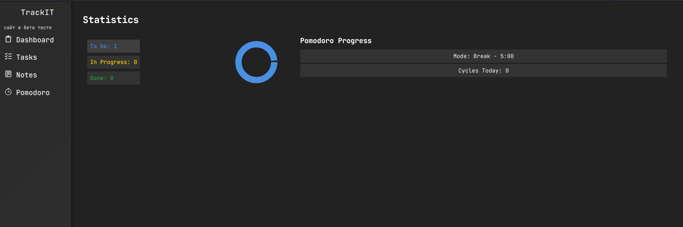Open Notes from the sidebar
This screenshot has height=227, width=683.
[26, 75]
